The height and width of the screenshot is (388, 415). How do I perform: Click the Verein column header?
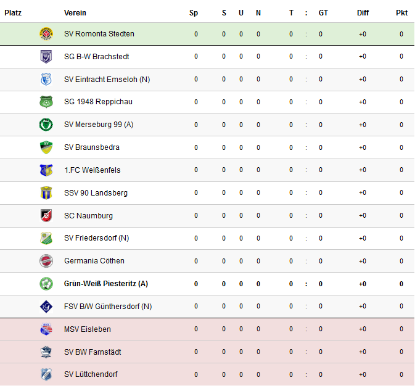[x=75, y=13]
